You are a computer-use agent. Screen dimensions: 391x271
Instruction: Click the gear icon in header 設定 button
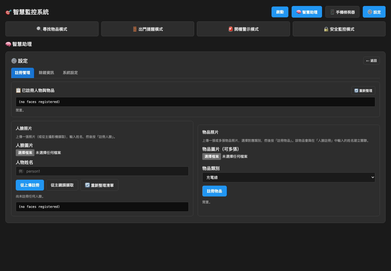370,12
